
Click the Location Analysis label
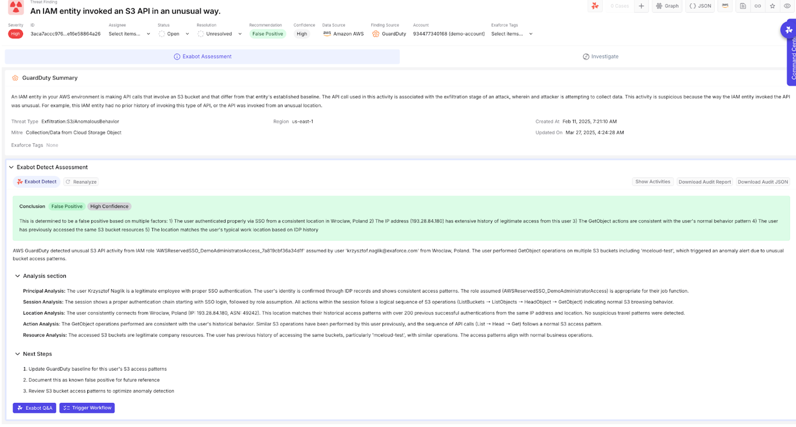point(44,313)
